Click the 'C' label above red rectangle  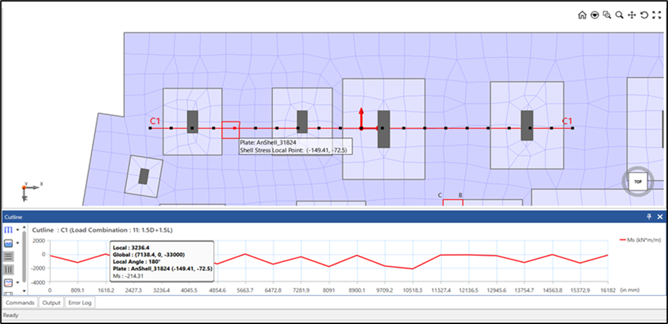click(x=441, y=195)
